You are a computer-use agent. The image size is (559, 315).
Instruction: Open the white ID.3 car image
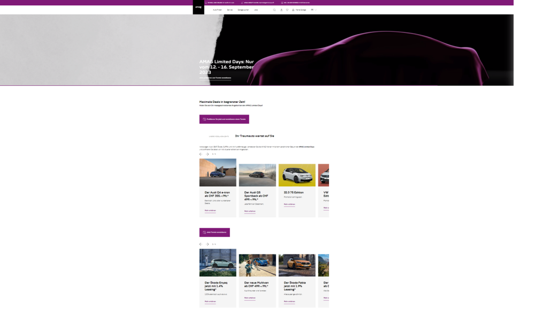click(x=297, y=175)
